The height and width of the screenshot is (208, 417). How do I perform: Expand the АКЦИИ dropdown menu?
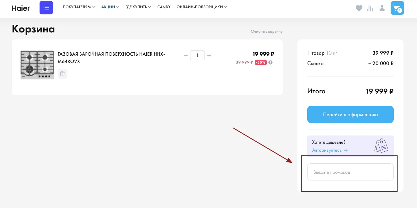coord(110,7)
